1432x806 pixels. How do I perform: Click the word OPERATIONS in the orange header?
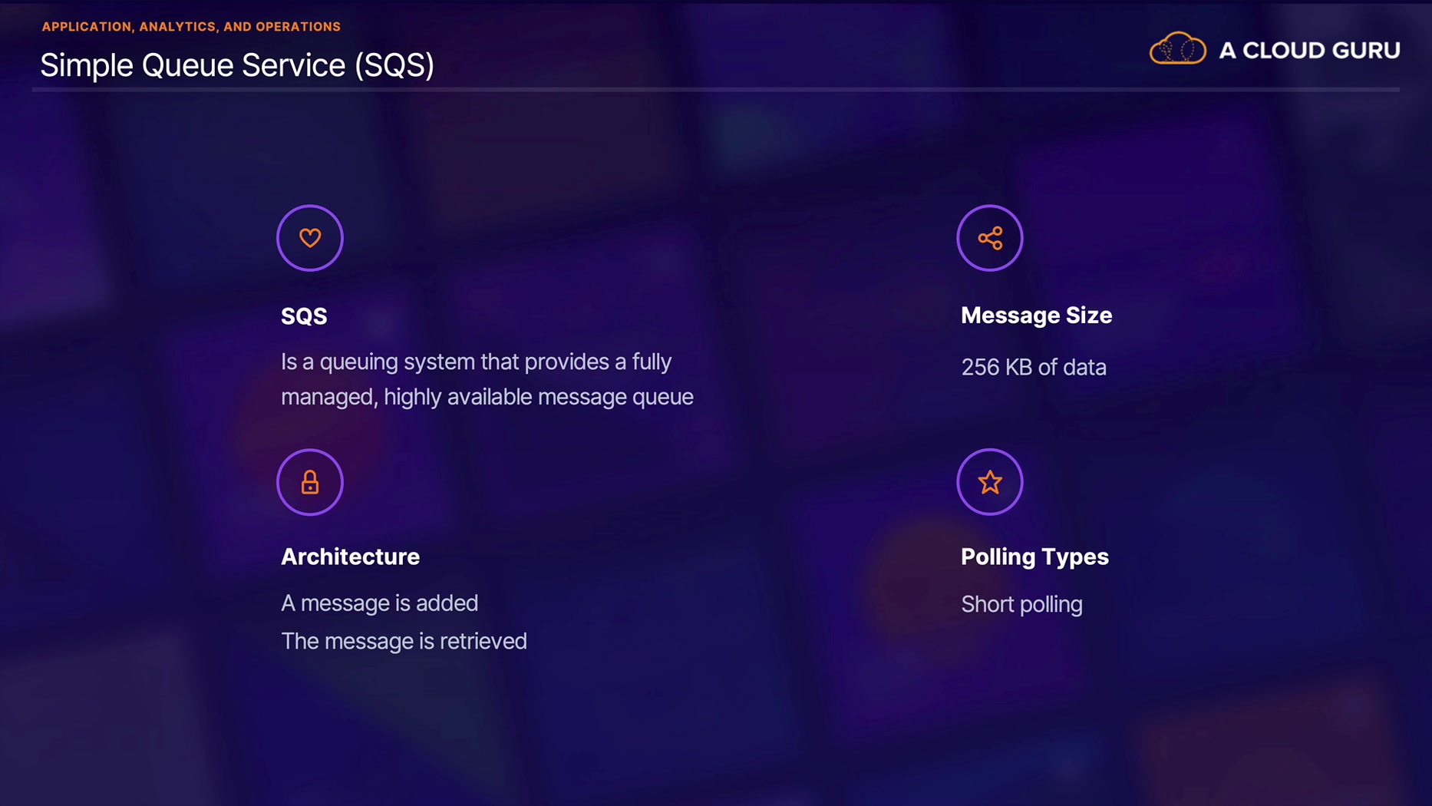point(298,27)
